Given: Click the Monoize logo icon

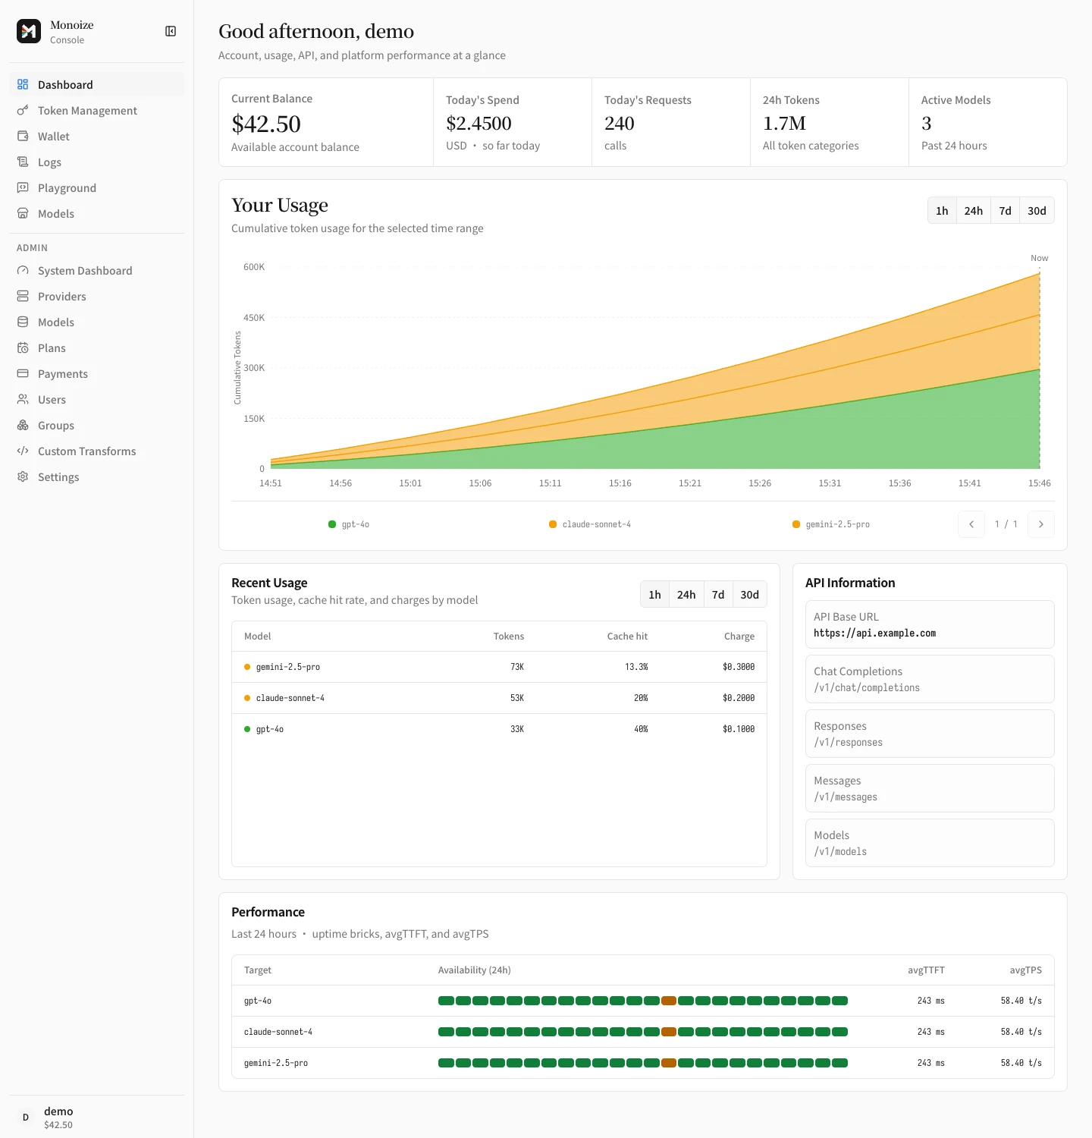Looking at the screenshot, I should point(29,31).
